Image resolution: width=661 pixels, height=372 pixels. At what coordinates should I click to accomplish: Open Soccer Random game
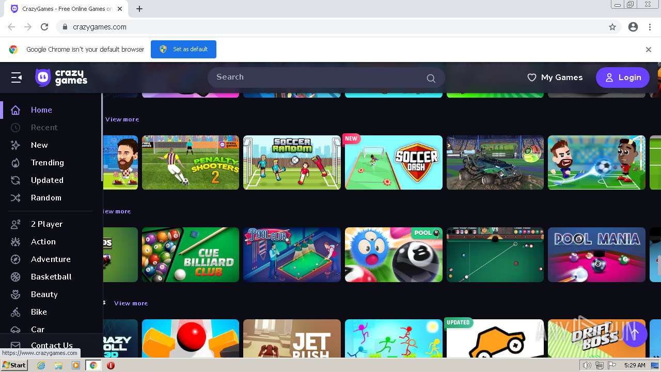292,162
